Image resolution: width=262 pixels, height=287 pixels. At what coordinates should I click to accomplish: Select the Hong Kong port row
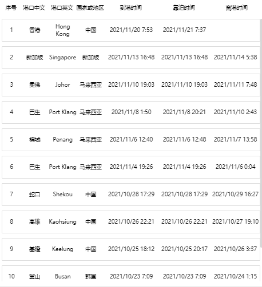tap(131, 30)
